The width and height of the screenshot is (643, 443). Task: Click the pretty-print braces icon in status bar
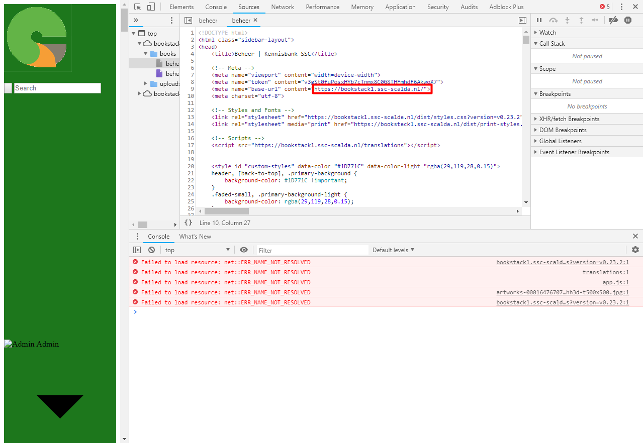[x=188, y=223]
